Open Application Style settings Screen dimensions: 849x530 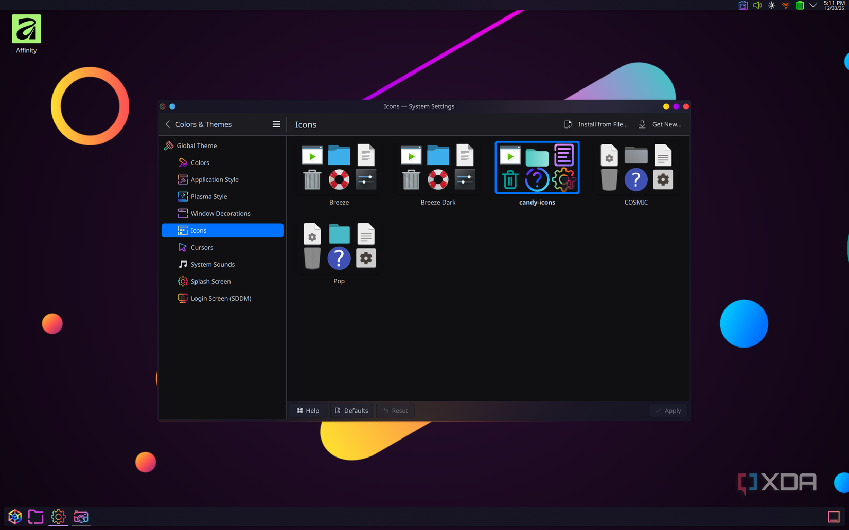coord(215,179)
